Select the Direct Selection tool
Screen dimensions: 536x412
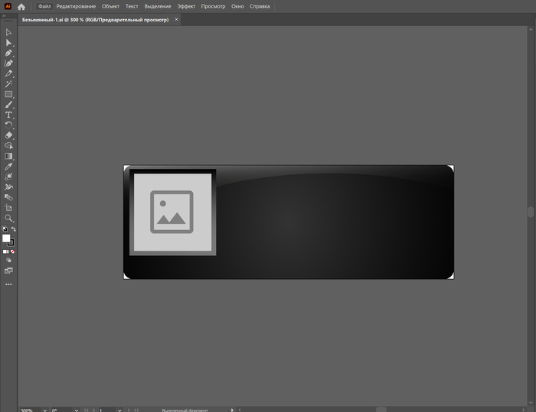click(x=8, y=43)
